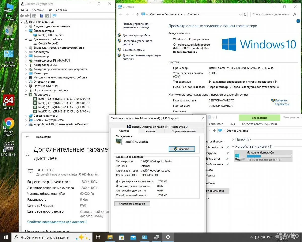Open the Справка menu in Device Manager

click(x=61, y=10)
